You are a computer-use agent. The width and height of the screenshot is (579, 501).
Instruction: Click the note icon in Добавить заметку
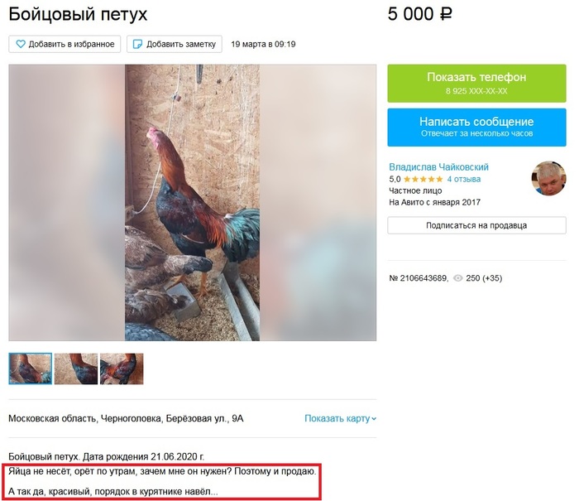click(137, 45)
